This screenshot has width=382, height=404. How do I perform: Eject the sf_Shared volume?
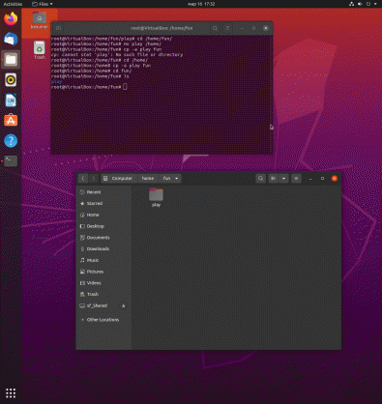point(124,305)
